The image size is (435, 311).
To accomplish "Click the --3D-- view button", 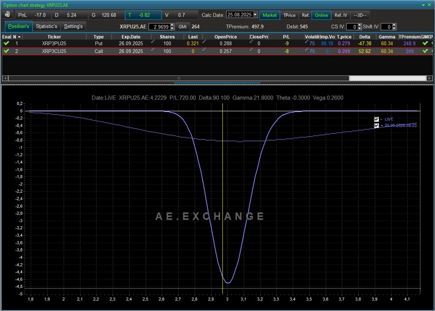I will click(360, 15).
